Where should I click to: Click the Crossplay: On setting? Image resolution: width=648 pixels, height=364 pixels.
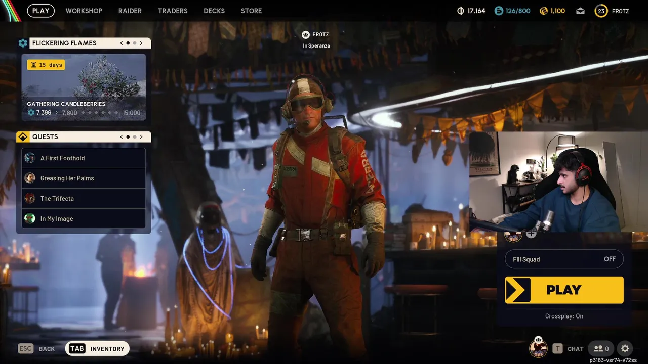click(564, 316)
